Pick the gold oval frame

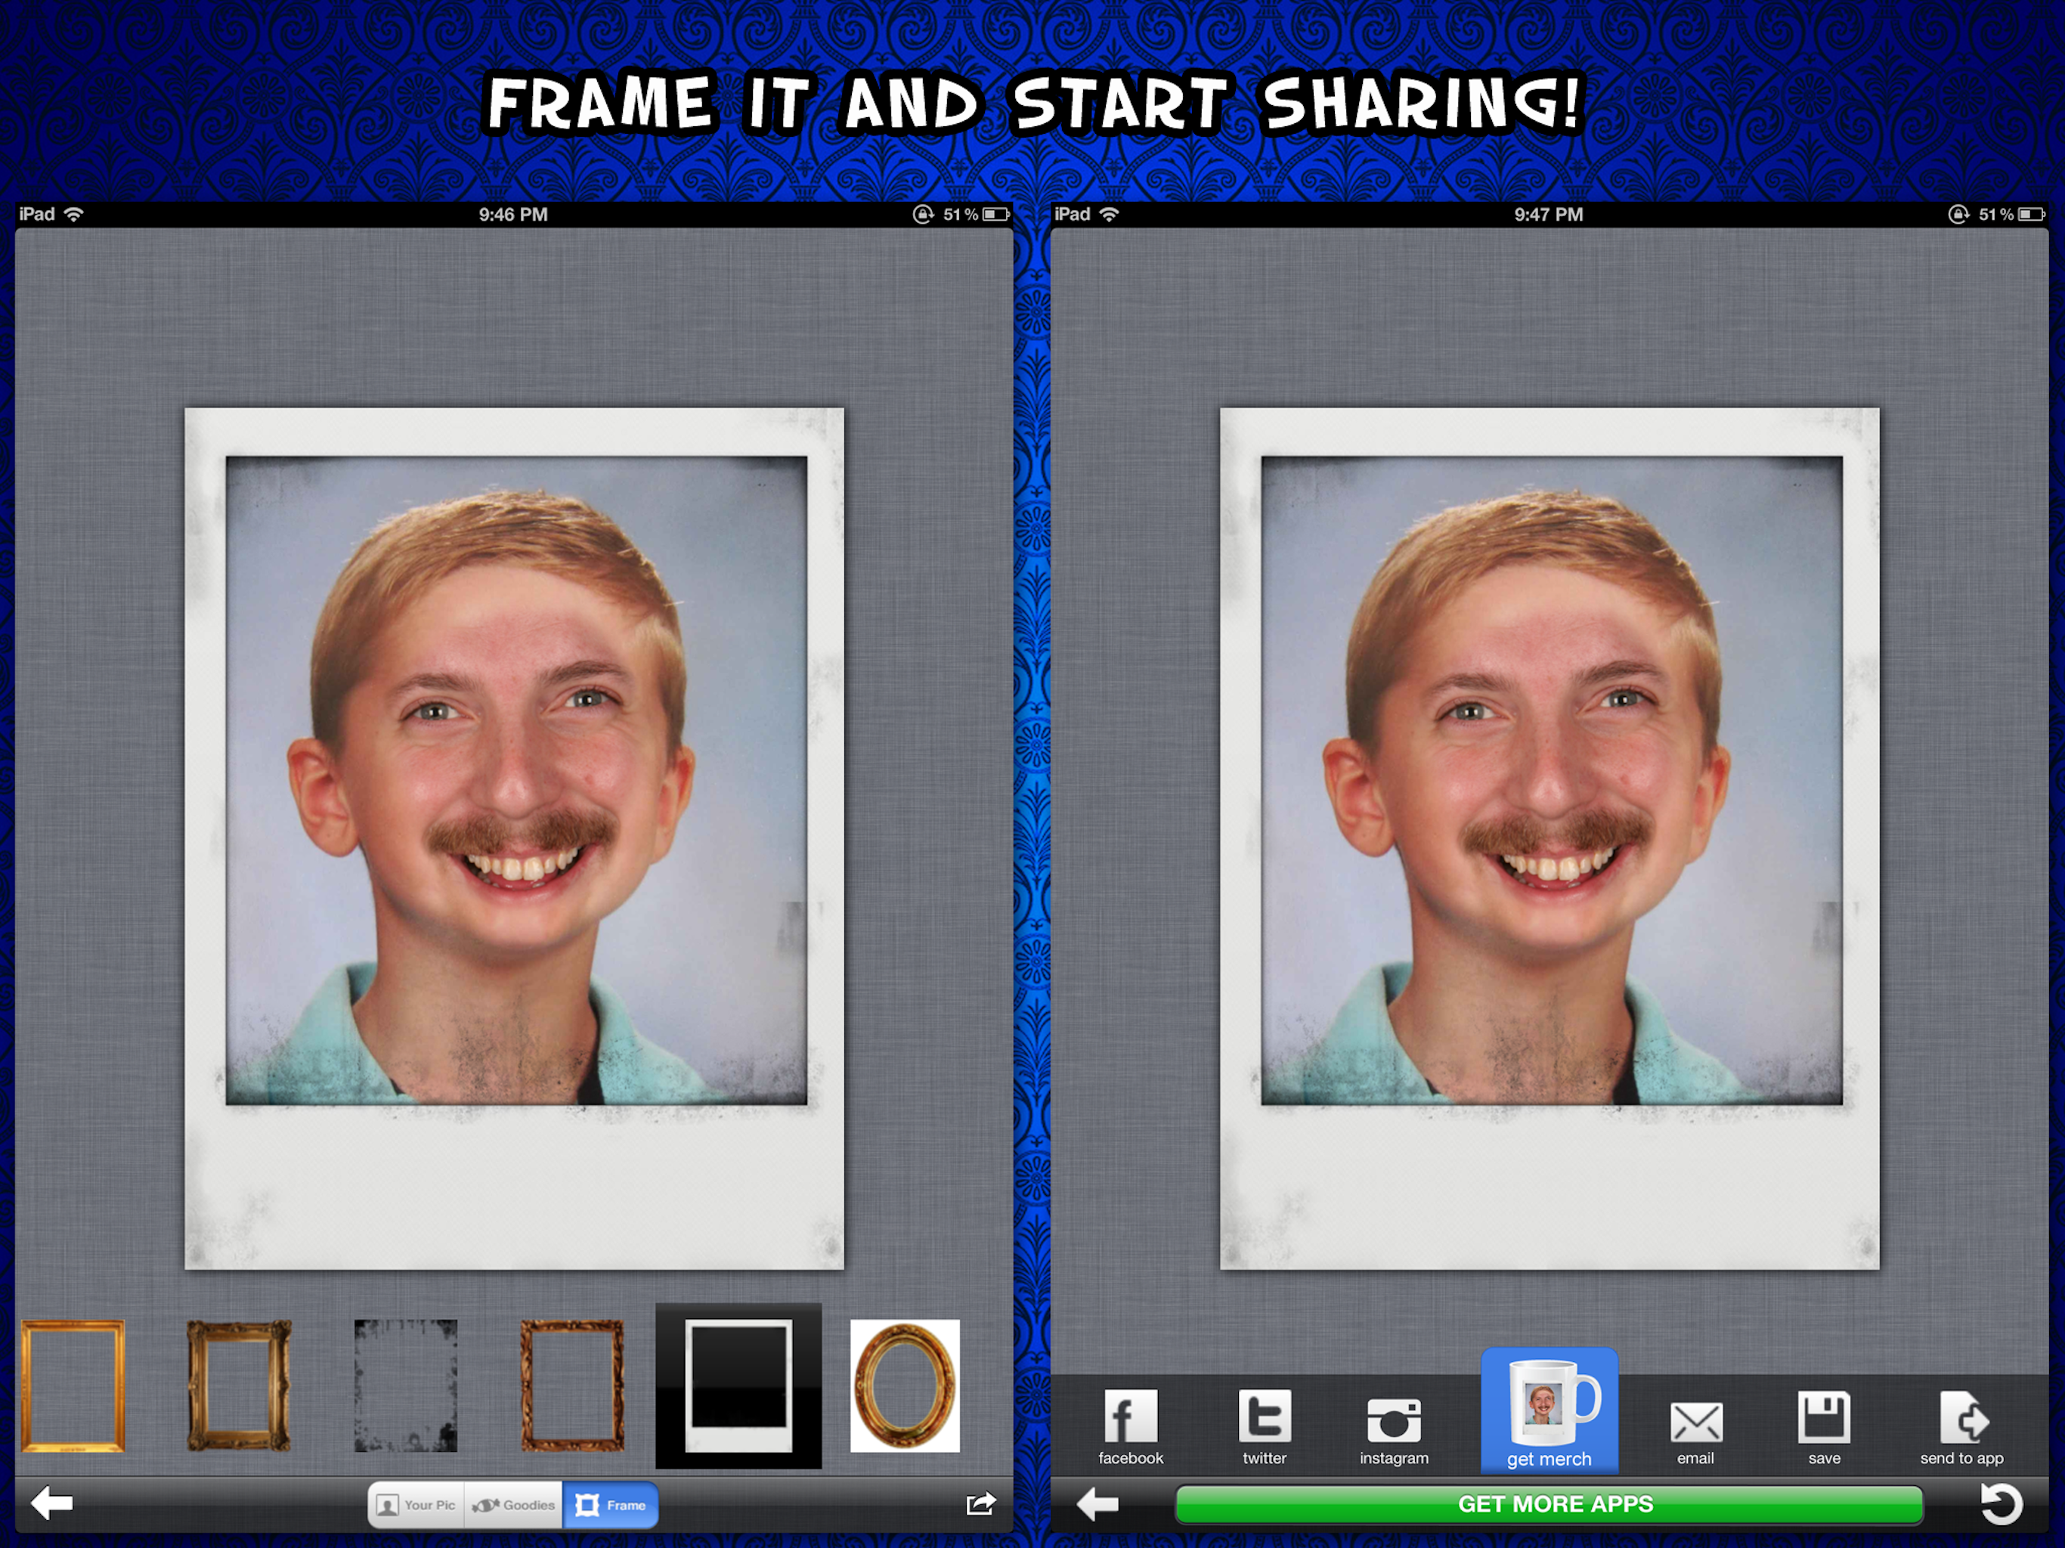click(905, 1385)
